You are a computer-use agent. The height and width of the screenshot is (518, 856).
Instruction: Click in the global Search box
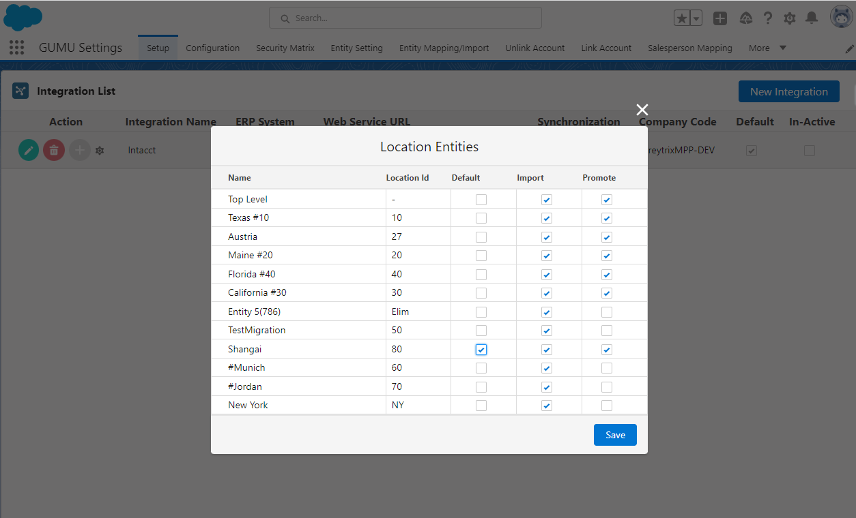[x=405, y=18]
